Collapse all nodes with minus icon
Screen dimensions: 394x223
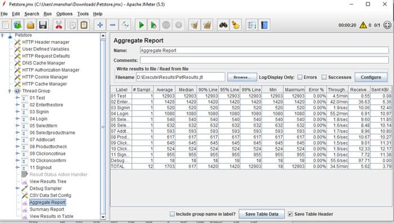tap(113, 25)
